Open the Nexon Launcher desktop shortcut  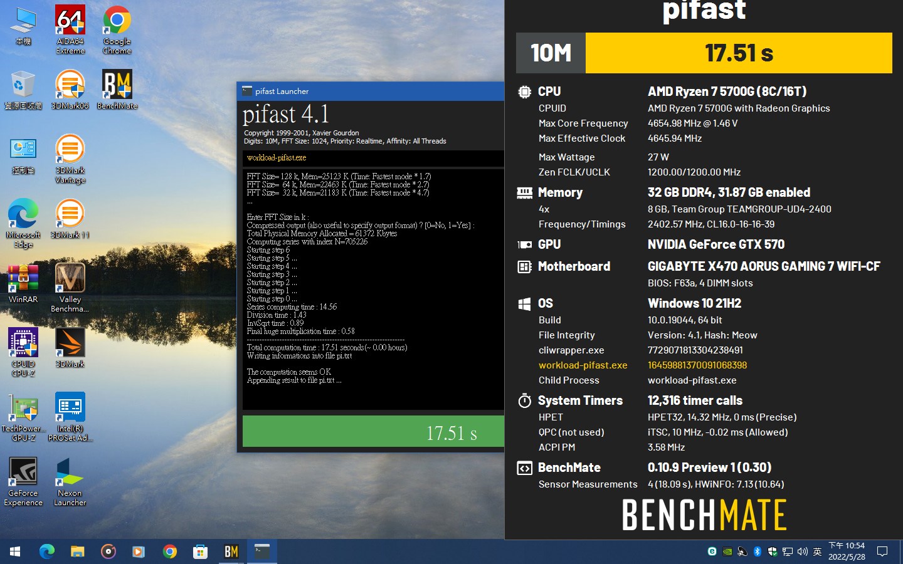click(70, 482)
